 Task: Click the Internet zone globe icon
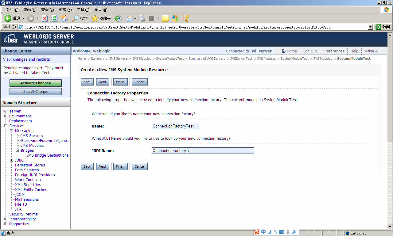[x=348, y=233]
